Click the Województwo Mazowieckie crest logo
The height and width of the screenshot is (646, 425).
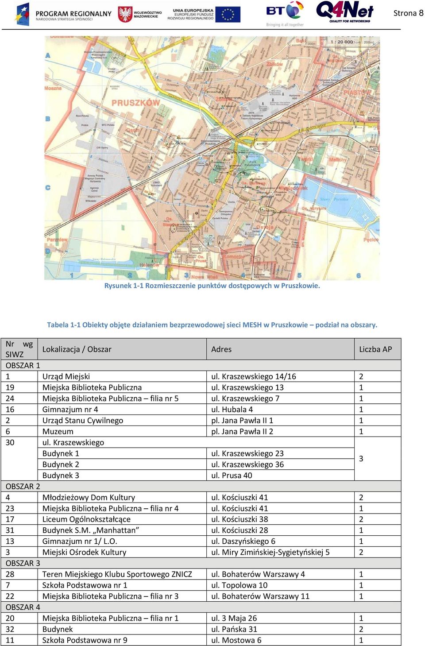[x=139, y=14]
